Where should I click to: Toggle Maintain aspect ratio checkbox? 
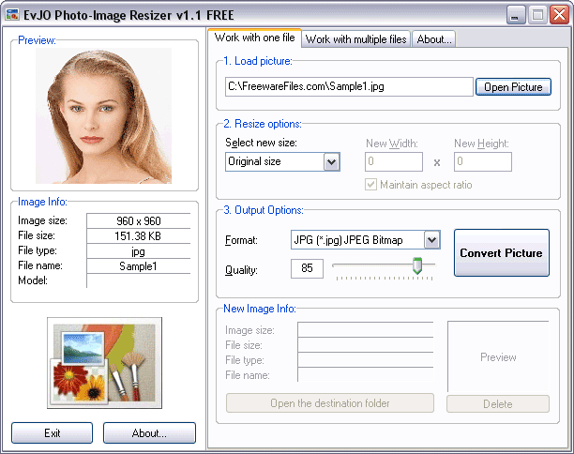click(x=371, y=185)
